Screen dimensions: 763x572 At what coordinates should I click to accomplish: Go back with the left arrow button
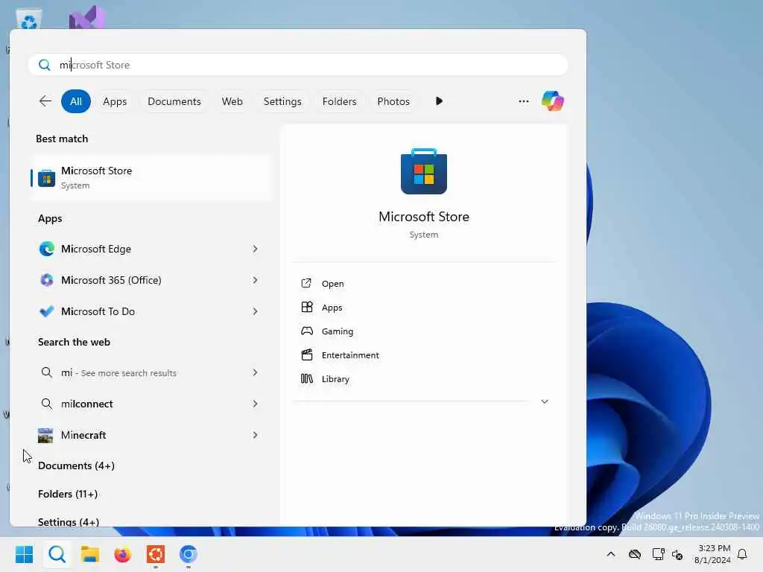click(x=45, y=101)
